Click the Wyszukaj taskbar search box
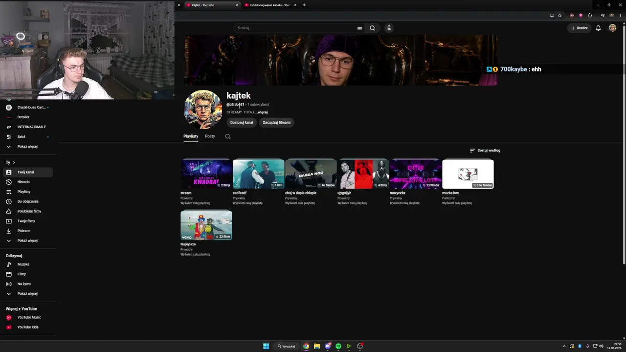The image size is (626, 352). click(x=287, y=346)
